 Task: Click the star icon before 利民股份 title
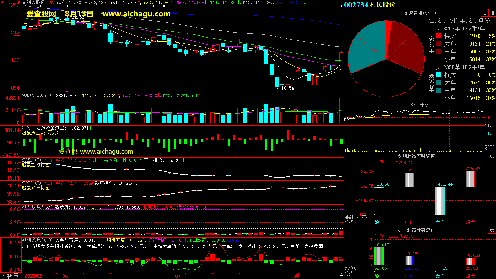pos(24,2)
